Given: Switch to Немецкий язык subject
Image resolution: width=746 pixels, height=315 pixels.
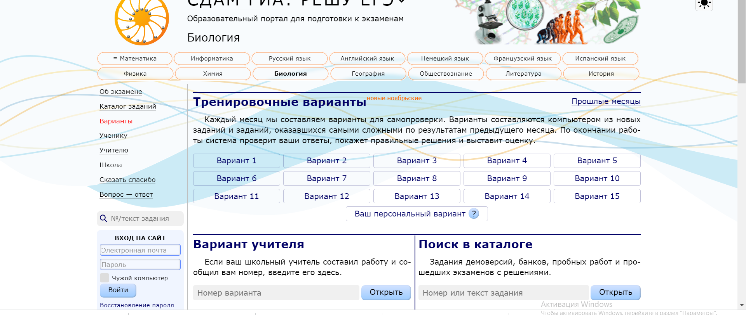Looking at the screenshot, I should [x=445, y=59].
